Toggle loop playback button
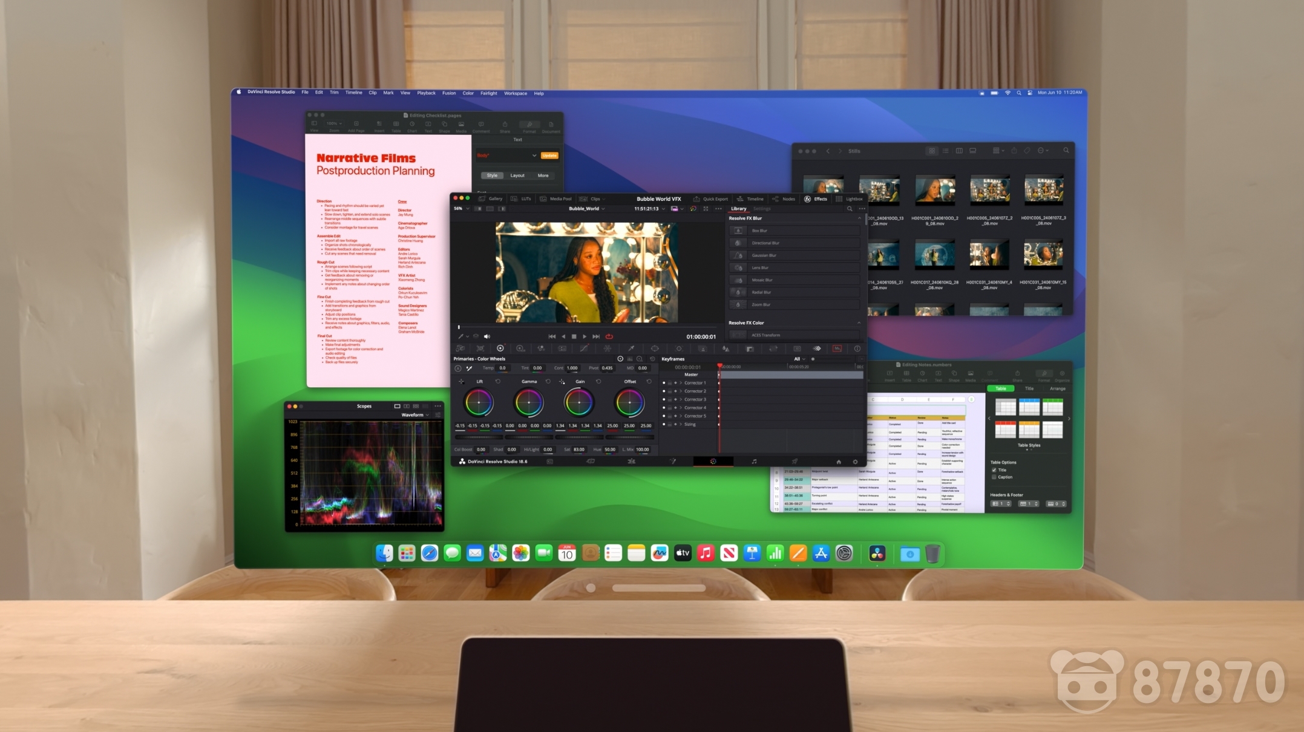This screenshot has height=732, width=1304. [609, 336]
